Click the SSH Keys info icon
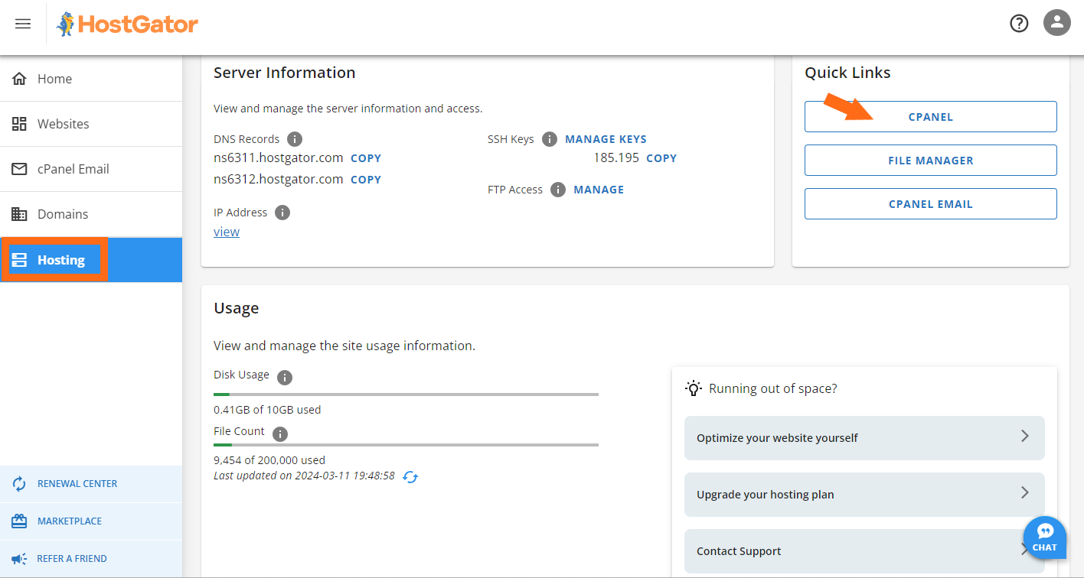Image resolution: width=1084 pixels, height=578 pixels. pos(549,138)
